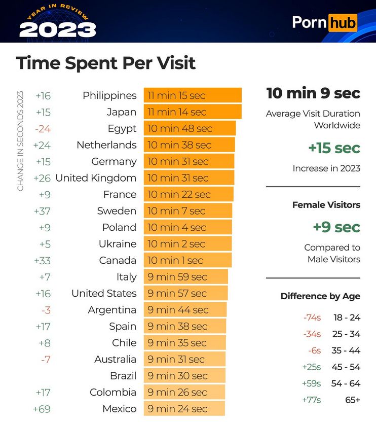Screen dimensions: 376x423
Task: Click the Pornhub logo in the header
Action: click(x=324, y=23)
